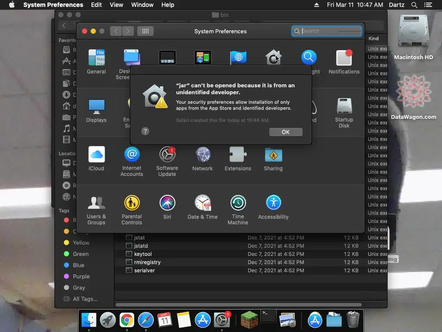
Task: Open Spotlight preferences icon
Action: pyautogui.click(x=309, y=57)
